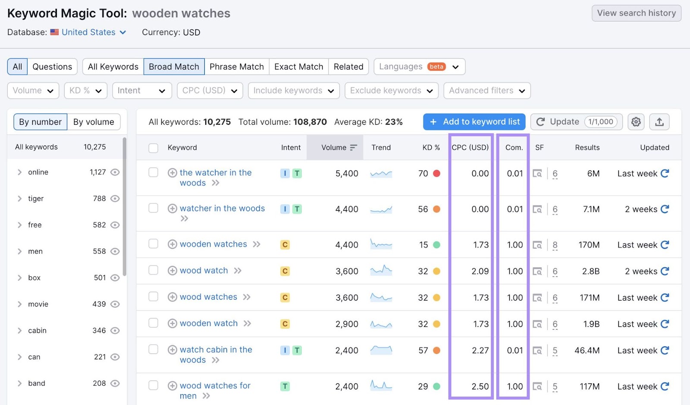
Task: Open View search history
Action: point(636,13)
